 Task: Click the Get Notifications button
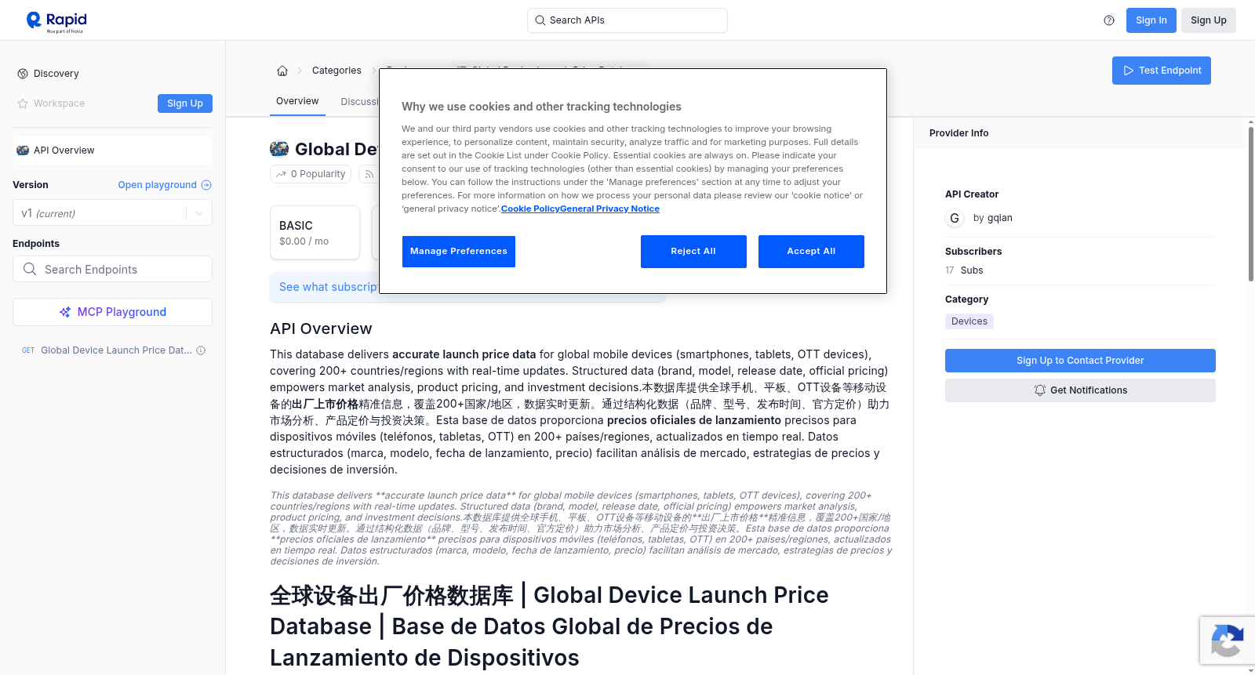[1080, 390]
